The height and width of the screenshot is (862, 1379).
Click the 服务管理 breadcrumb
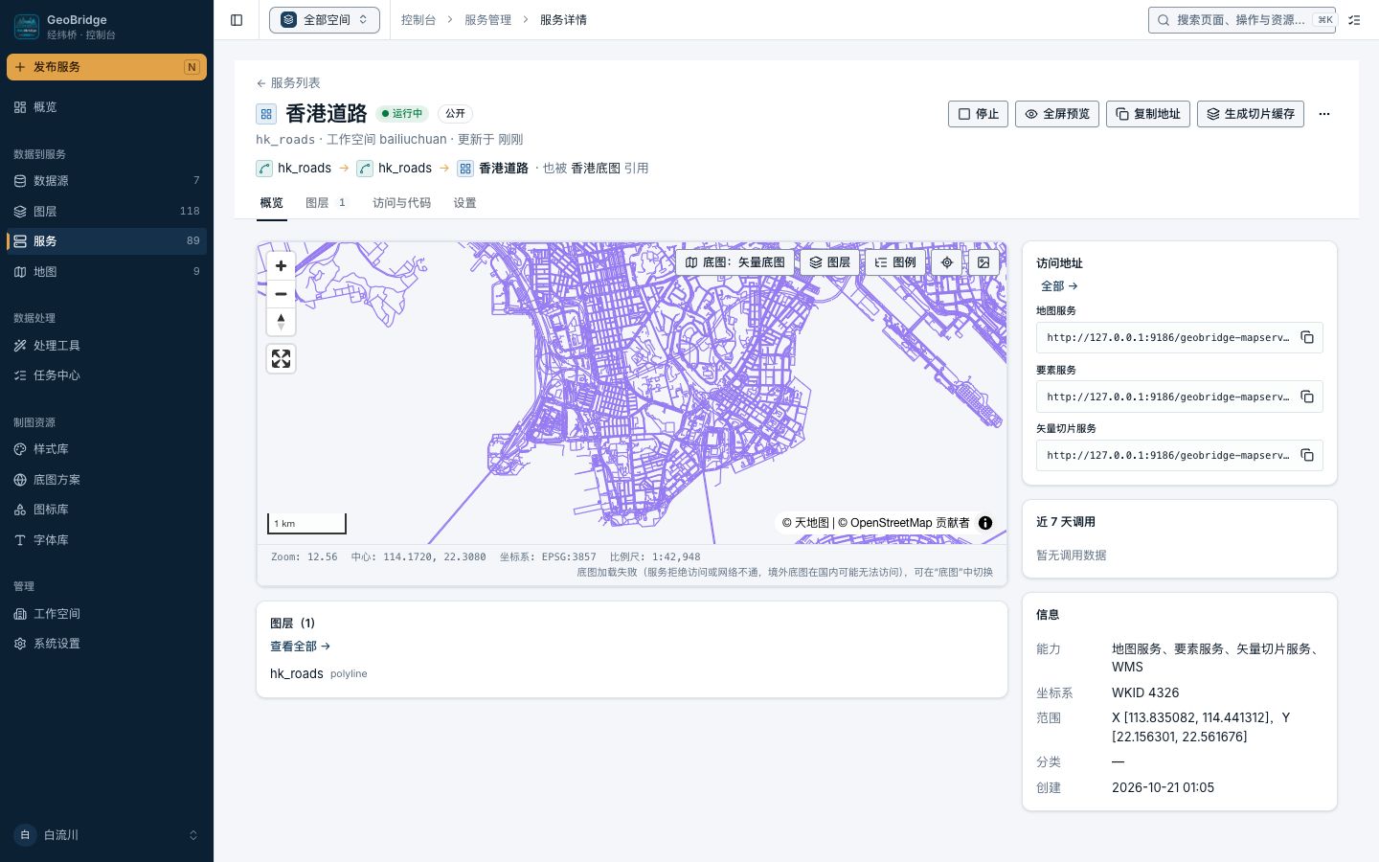(x=487, y=20)
